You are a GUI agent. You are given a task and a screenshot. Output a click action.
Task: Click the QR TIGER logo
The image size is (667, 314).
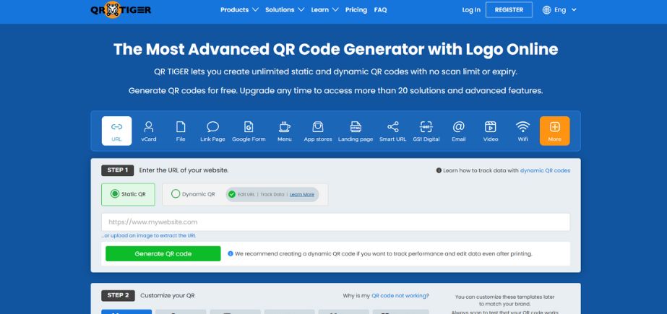click(121, 10)
